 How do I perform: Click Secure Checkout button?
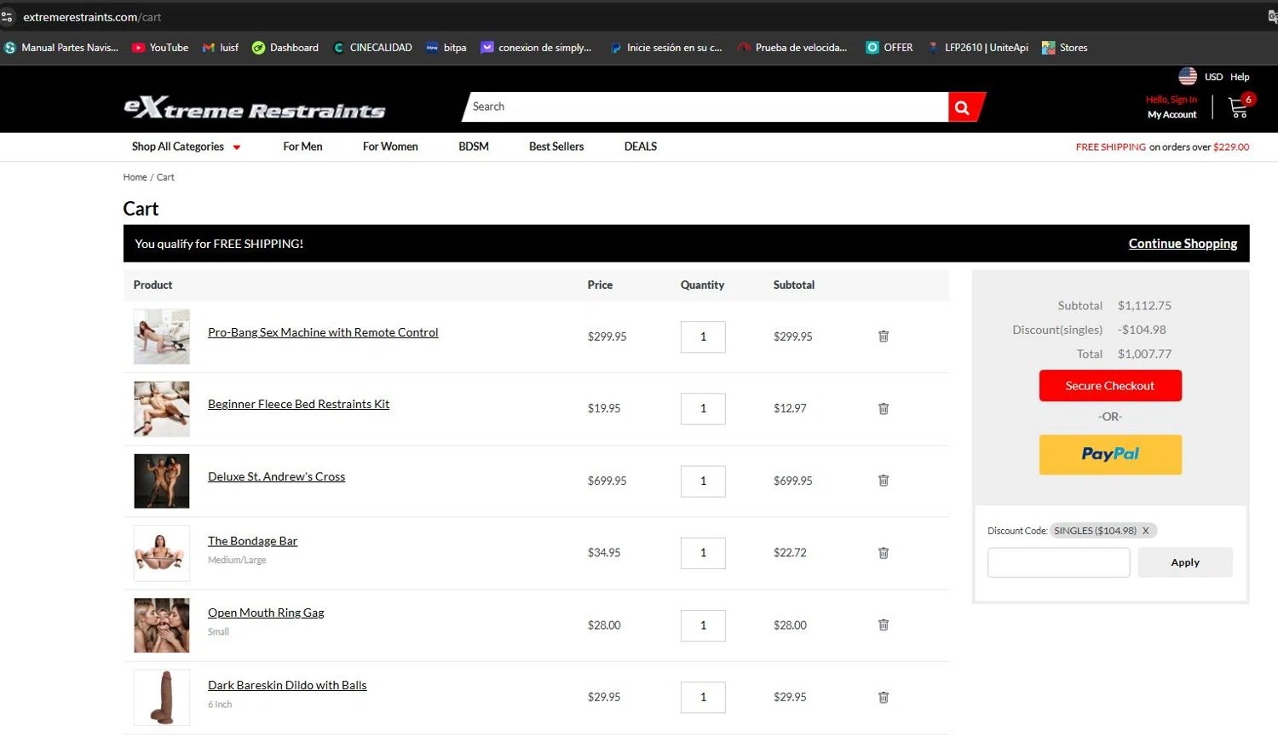tap(1110, 385)
